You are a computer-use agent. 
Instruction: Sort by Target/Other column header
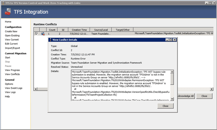pos(123,30)
